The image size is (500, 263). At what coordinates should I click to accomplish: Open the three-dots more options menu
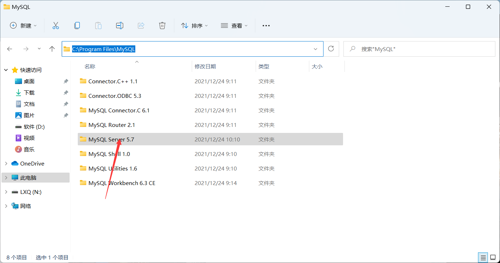(x=266, y=26)
